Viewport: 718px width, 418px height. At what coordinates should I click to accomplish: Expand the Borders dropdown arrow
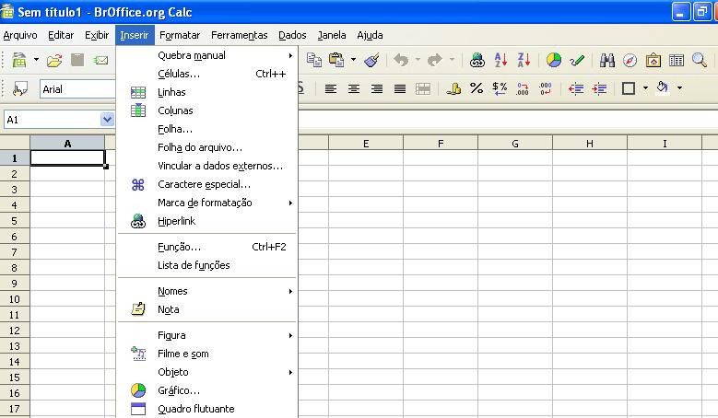[x=645, y=89]
